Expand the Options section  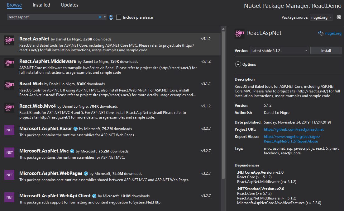[x=238, y=64]
